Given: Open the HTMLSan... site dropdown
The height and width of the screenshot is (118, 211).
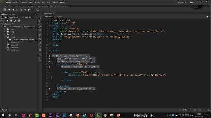Looking at the screenshot, I should 16,18.
